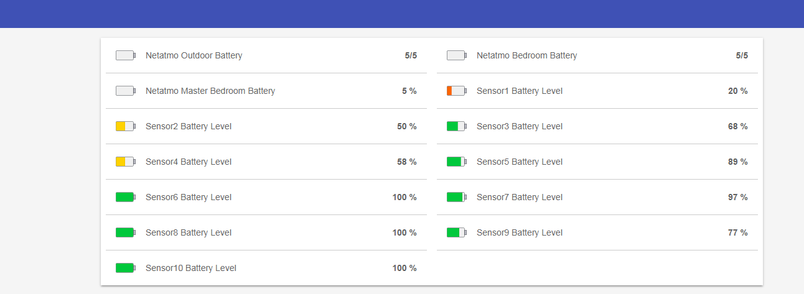This screenshot has height=294, width=804.
Task: Click Sensor10 battery icon
Action: click(126, 268)
